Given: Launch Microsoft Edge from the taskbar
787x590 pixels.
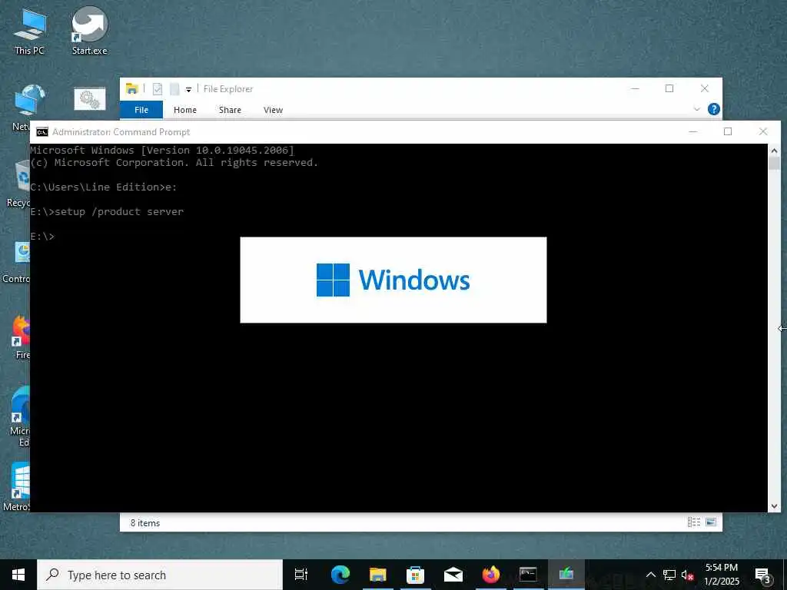Looking at the screenshot, I should pyautogui.click(x=340, y=575).
